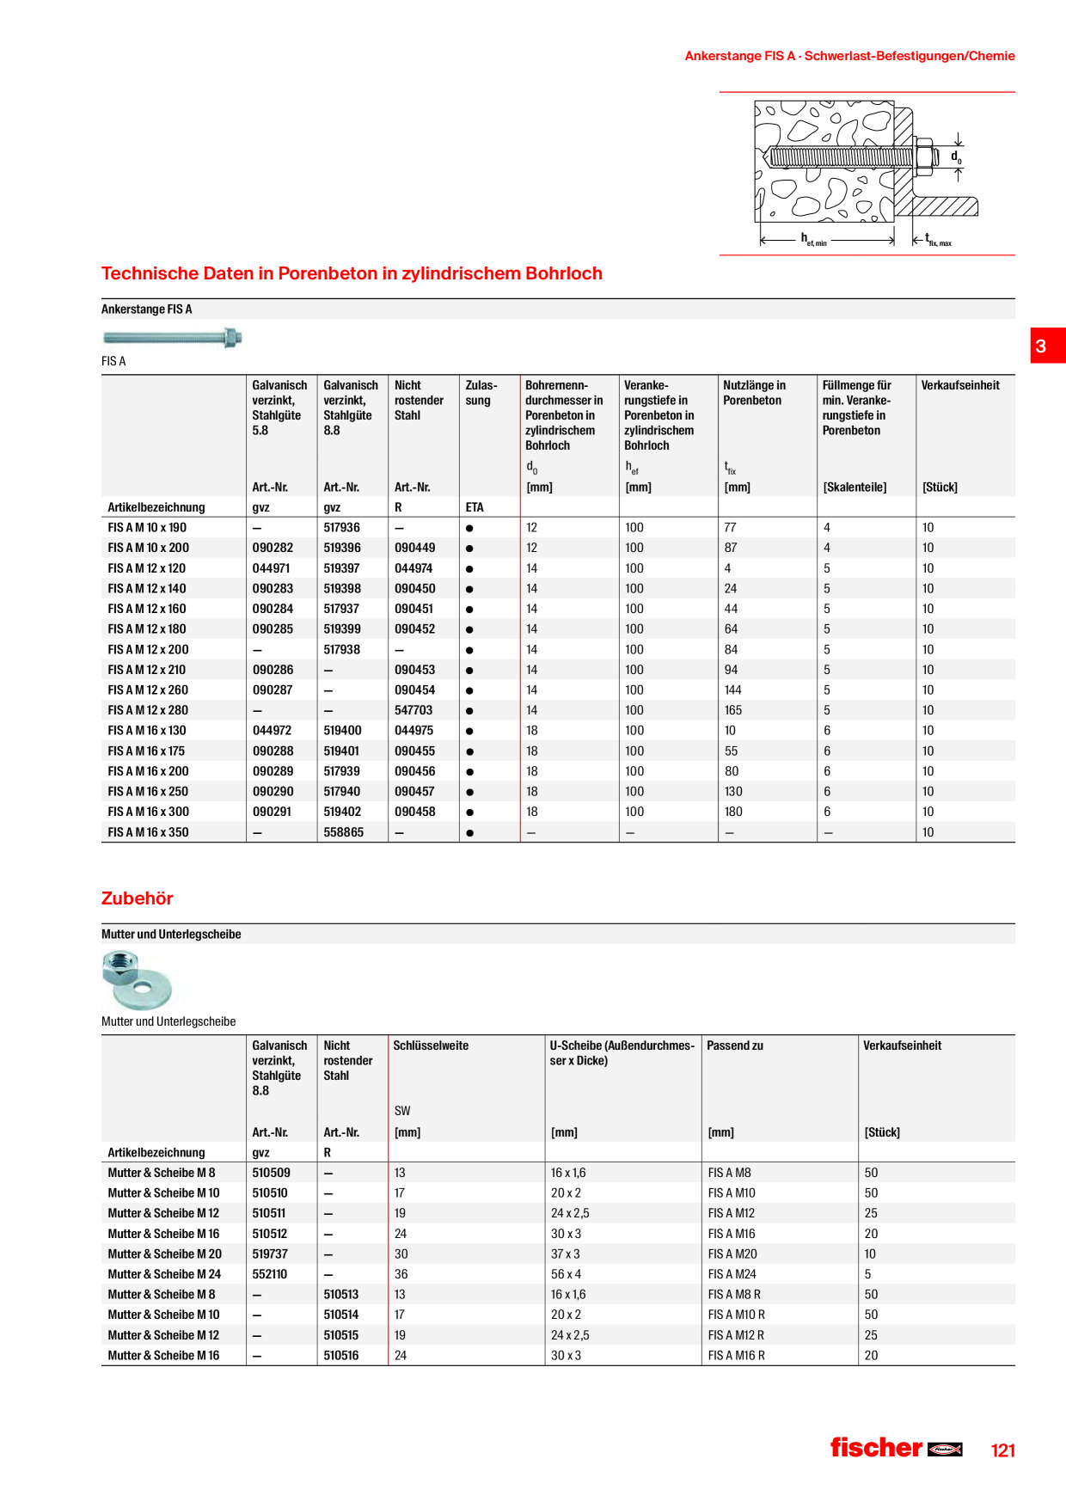
Task: Select row label 'Mutter & Scheibe M 20'
Action: click(164, 1254)
